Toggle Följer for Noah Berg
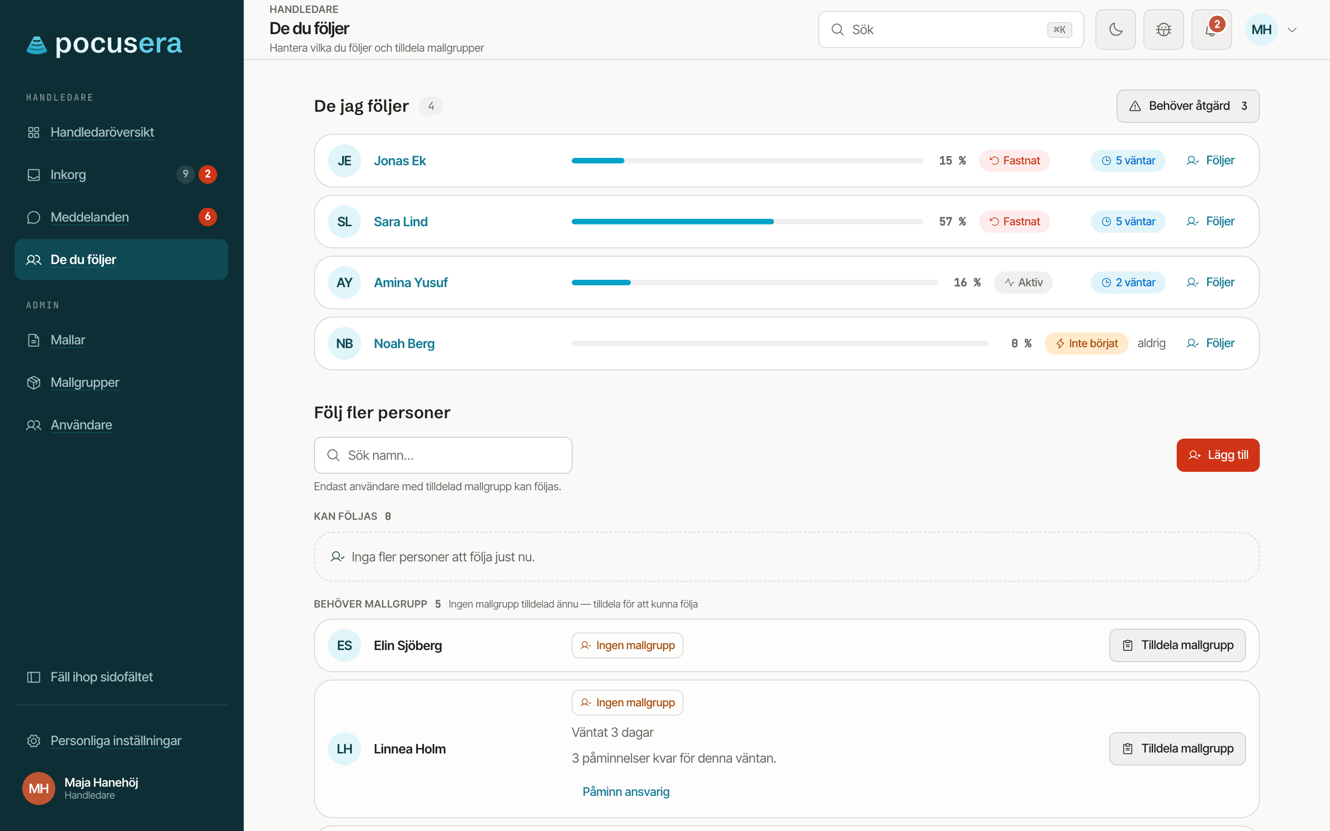This screenshot has width=1330, height=831. 1210,343
